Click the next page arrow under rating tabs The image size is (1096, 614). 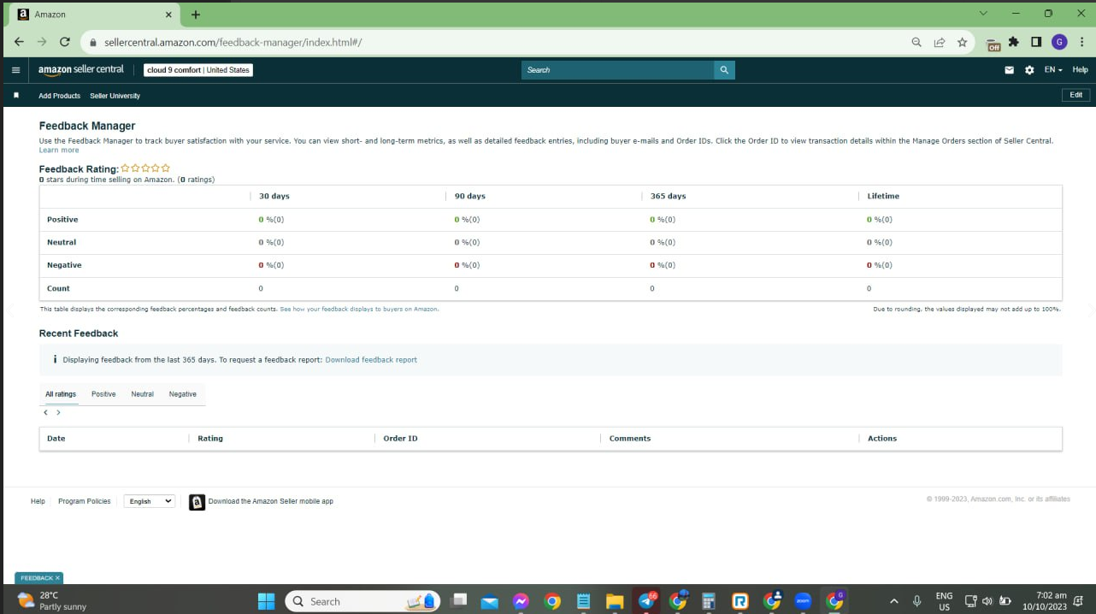pos(58,412)
